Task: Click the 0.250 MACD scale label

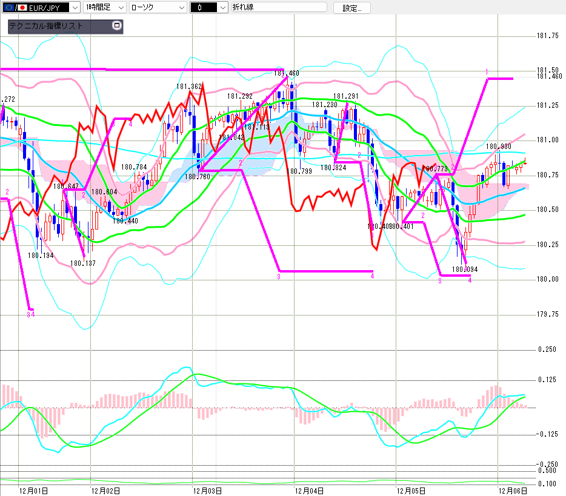Action: [547, 350]
